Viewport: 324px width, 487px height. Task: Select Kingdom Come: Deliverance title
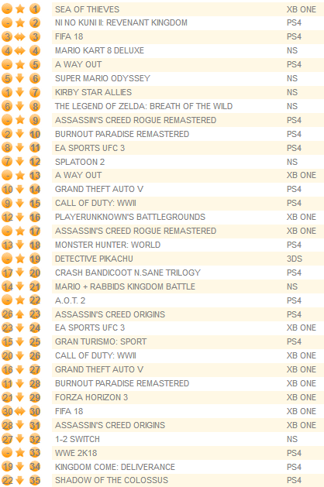(x=115, y=467)
